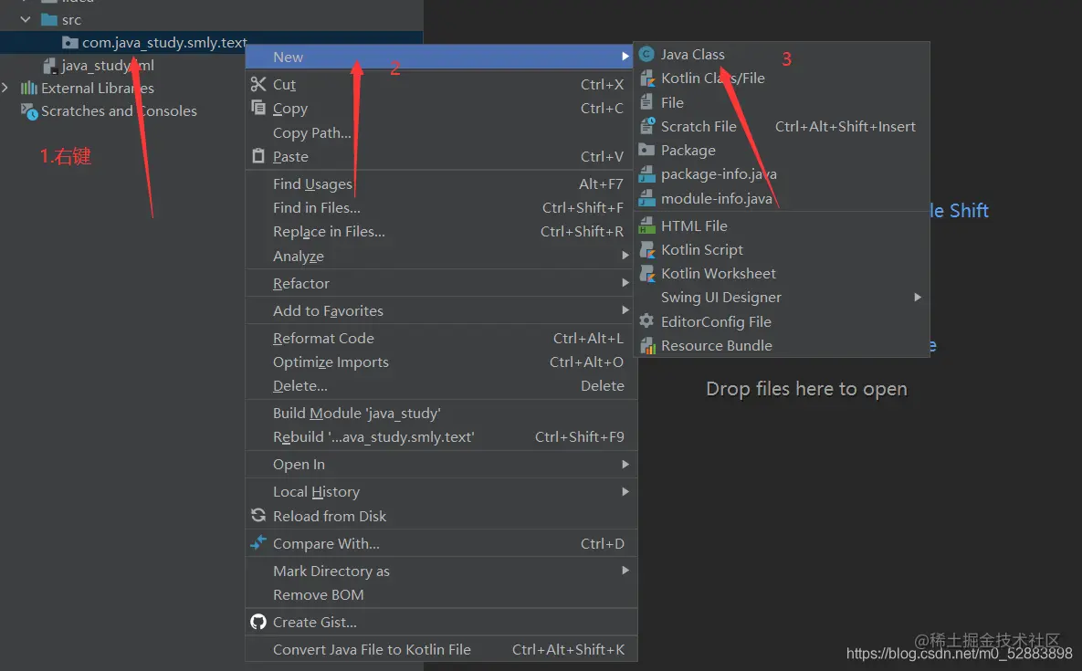Choose Find Usages menu entry
The height and width of the screenshot is (671, 1082).
pyautogui.click(x=441, y=183)
